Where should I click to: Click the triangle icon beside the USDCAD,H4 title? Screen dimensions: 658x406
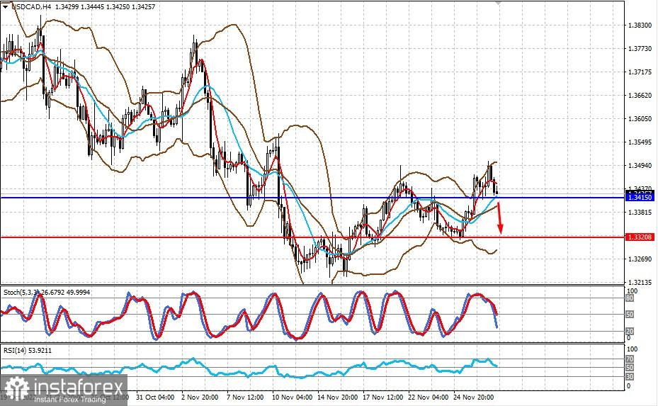click(5, 6)
